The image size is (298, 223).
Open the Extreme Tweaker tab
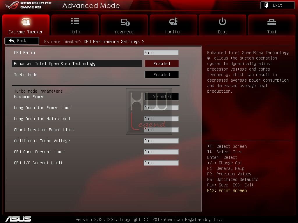tap(26, 25)
